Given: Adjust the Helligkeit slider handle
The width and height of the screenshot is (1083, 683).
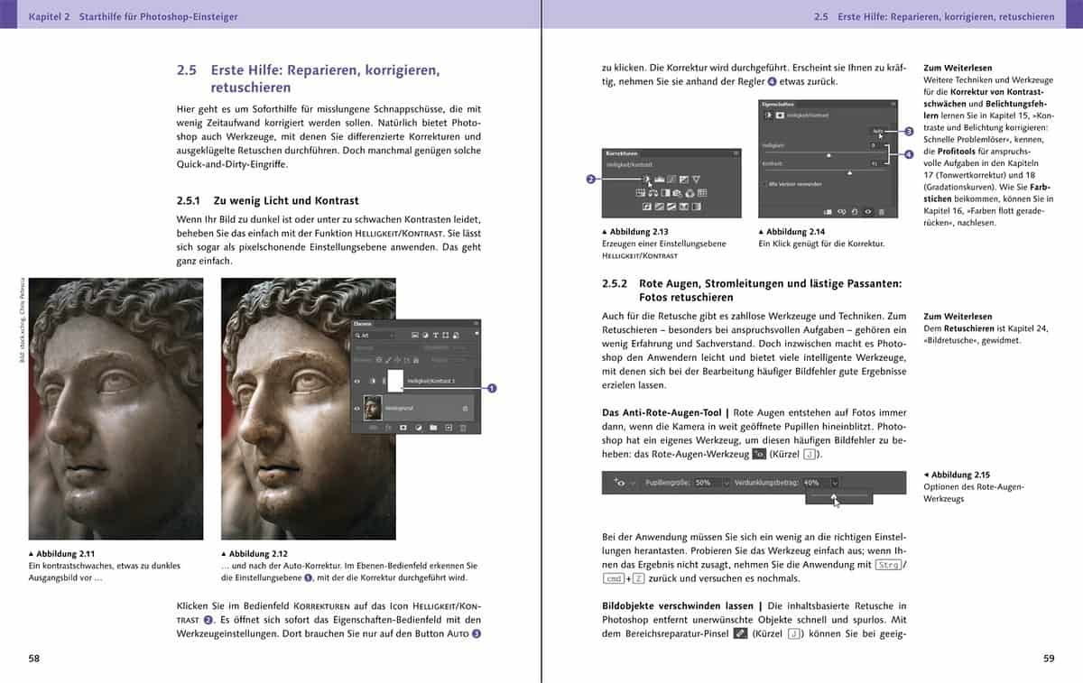Looking at the screenshot, I should point(828,155).
